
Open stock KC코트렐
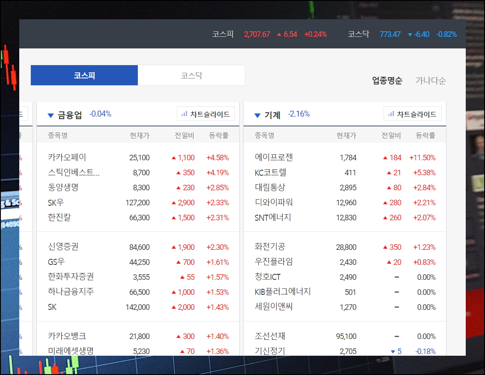271,172
